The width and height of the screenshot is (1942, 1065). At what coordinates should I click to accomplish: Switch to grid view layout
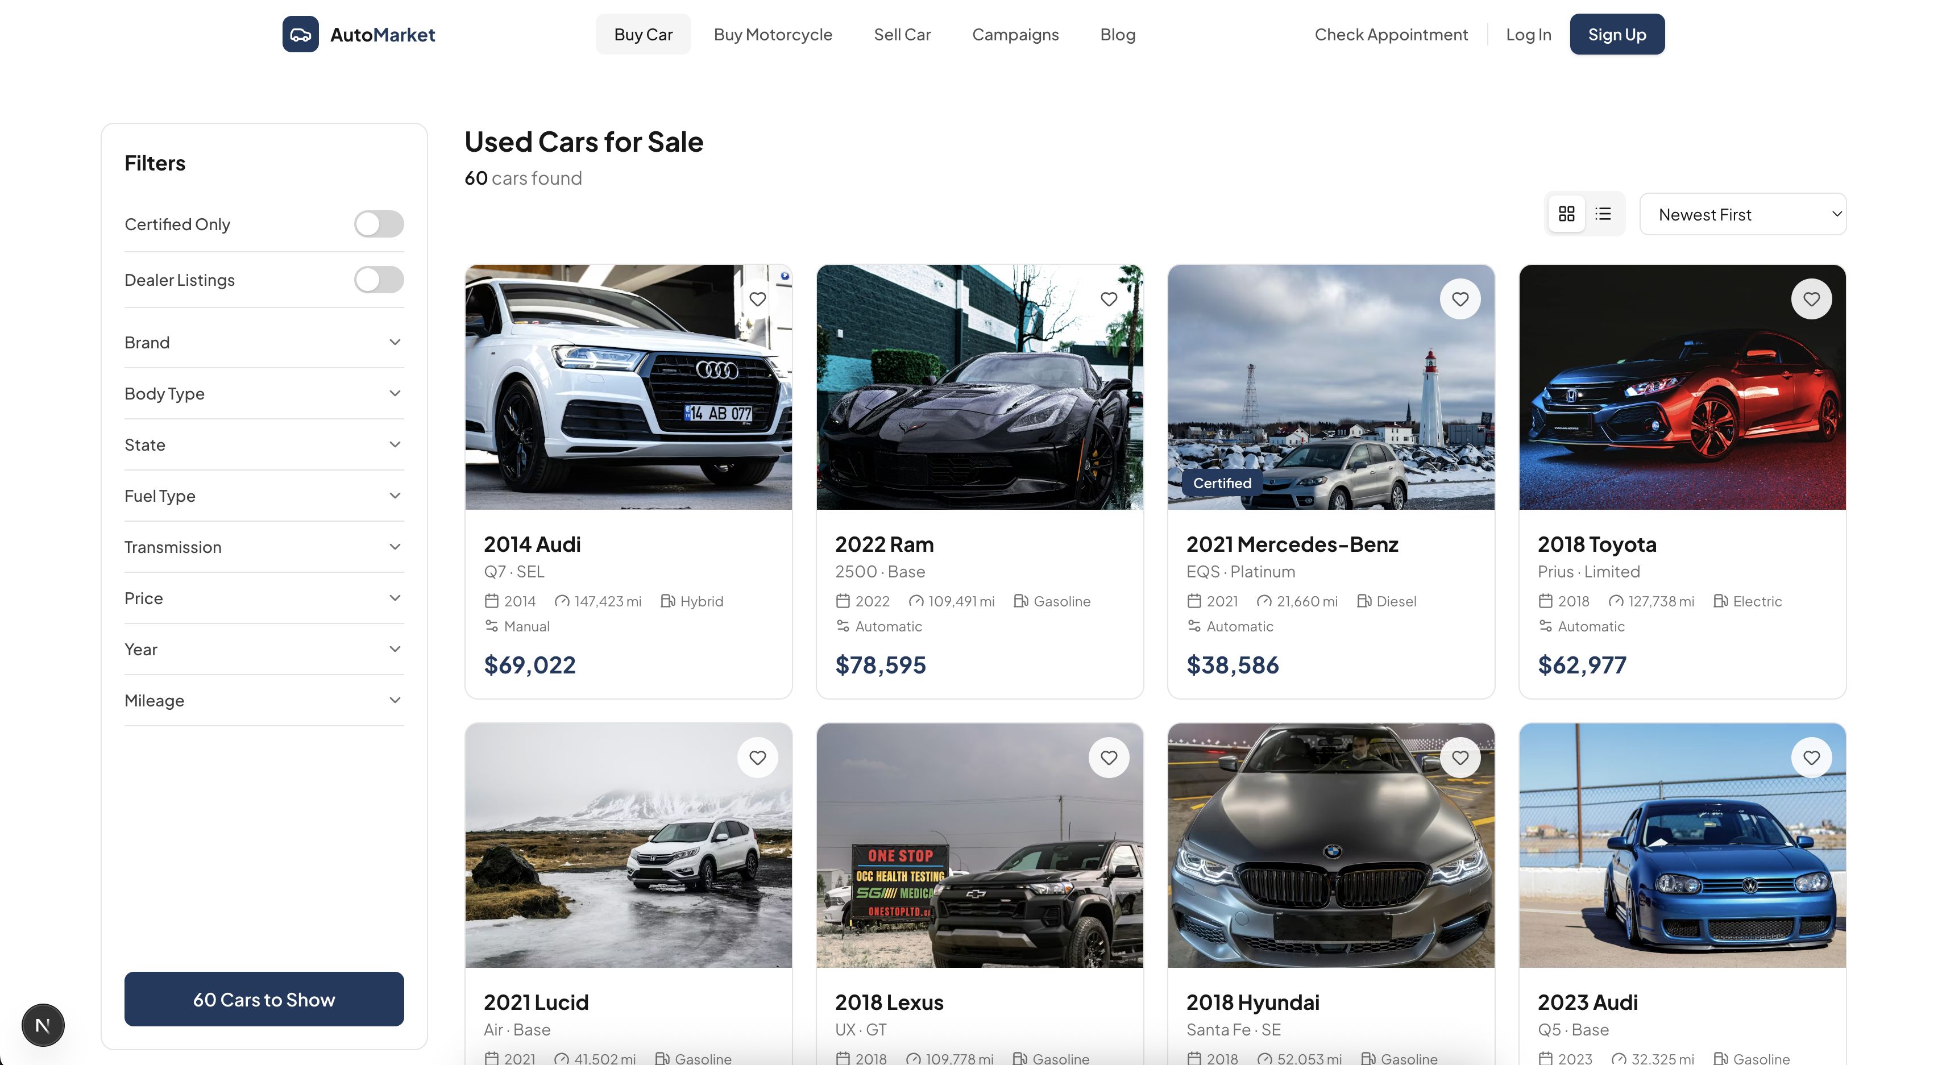[x=1566, y=214]
